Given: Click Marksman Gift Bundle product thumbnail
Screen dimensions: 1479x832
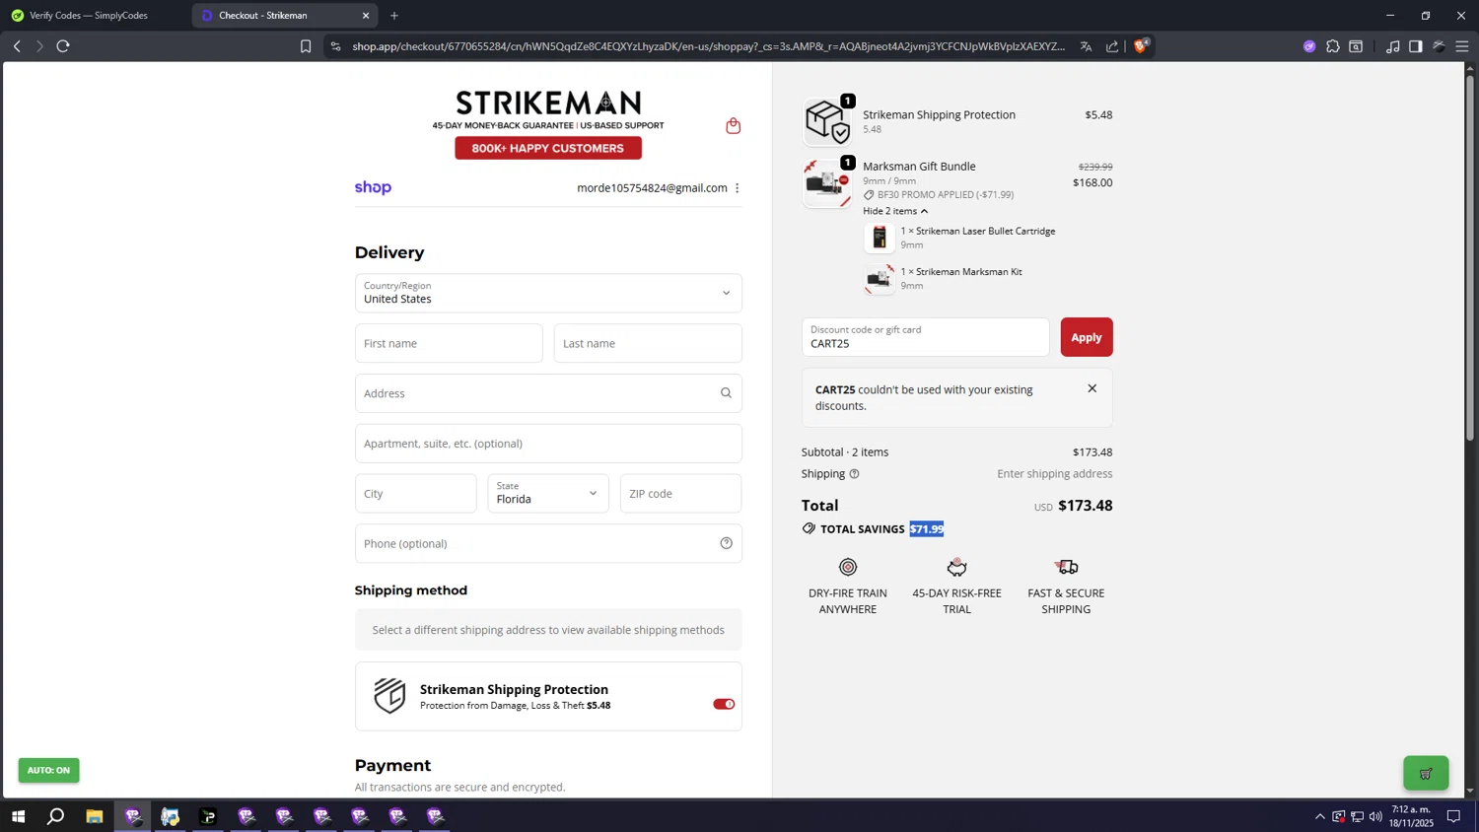Looking at the screenshot, I should click(827, 182).
